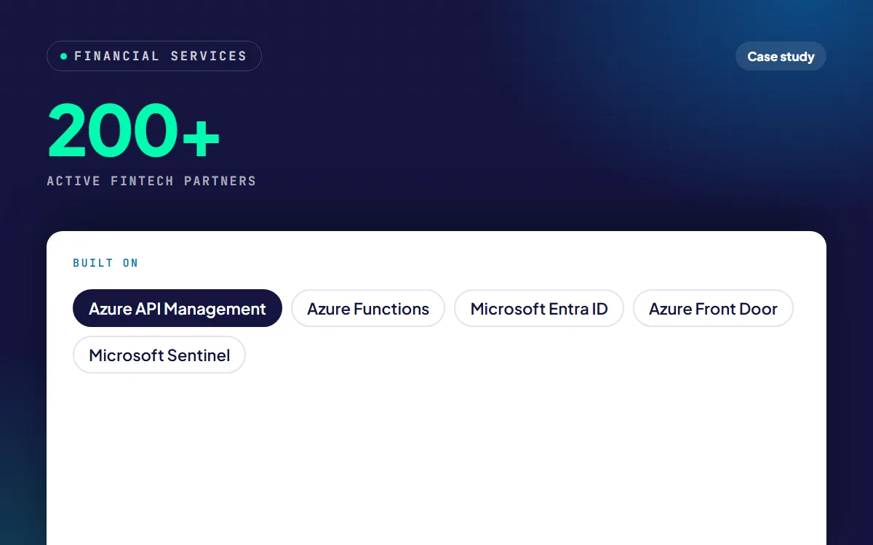Click the Active Fintech Partners caption
This screenshot has width=873, height=545.
click(151, 181)
